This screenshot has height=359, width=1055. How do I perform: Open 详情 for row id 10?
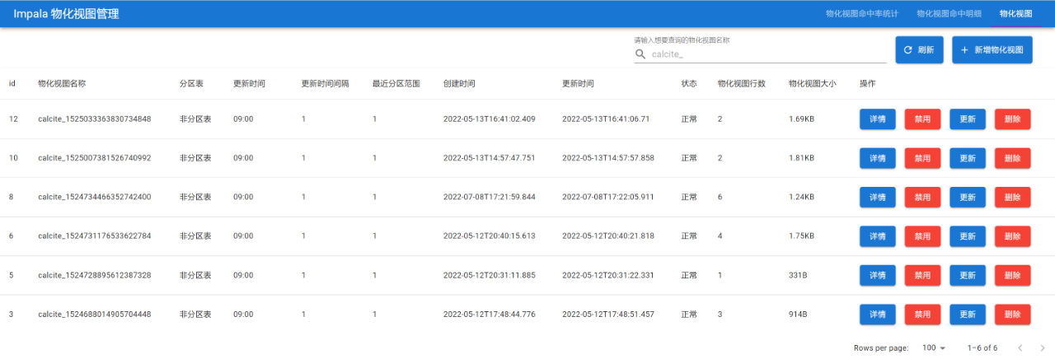coord(877,158)
